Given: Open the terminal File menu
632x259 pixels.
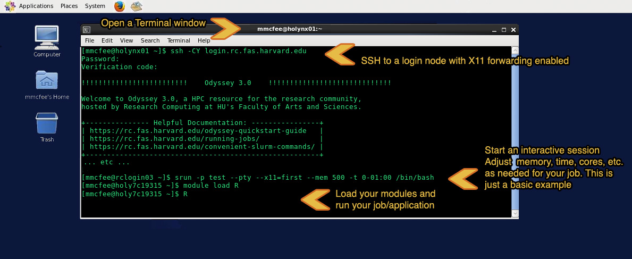Looking at the screenshot, I should pos(89,40).
